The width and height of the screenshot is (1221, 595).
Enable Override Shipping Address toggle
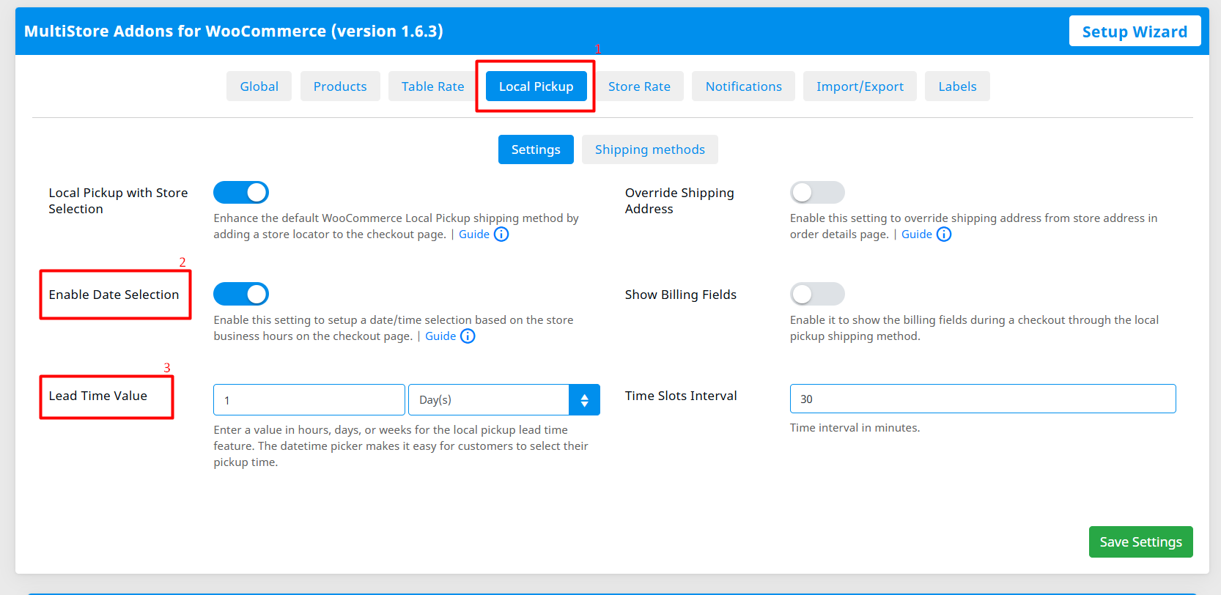point(817,192)
